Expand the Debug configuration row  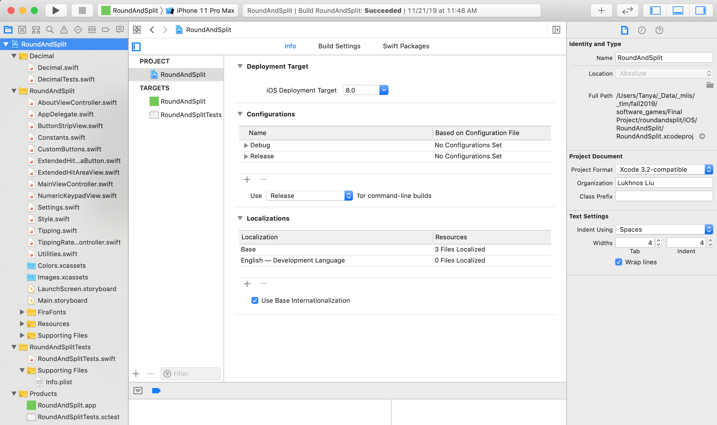(246, 145)
